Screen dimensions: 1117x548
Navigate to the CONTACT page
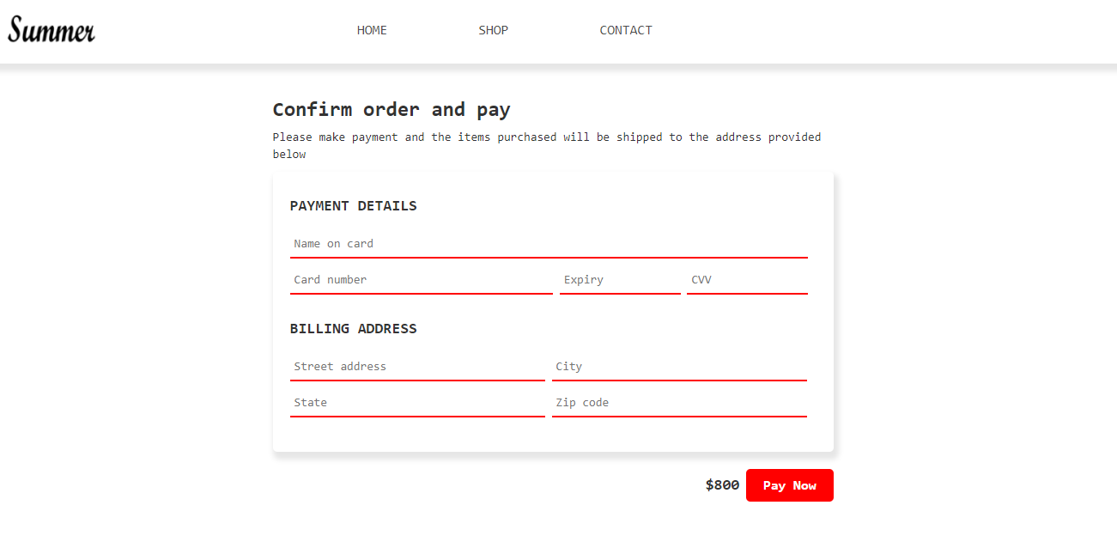625,30
